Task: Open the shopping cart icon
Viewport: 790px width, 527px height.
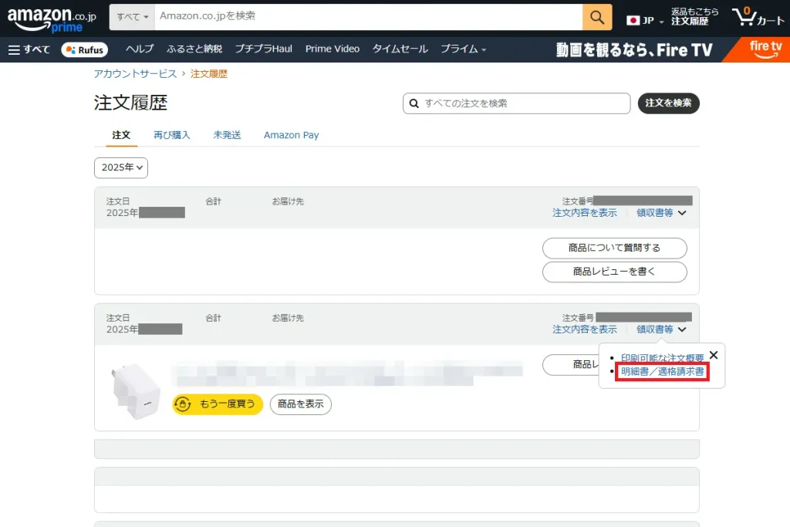Action: click(758, 17)
